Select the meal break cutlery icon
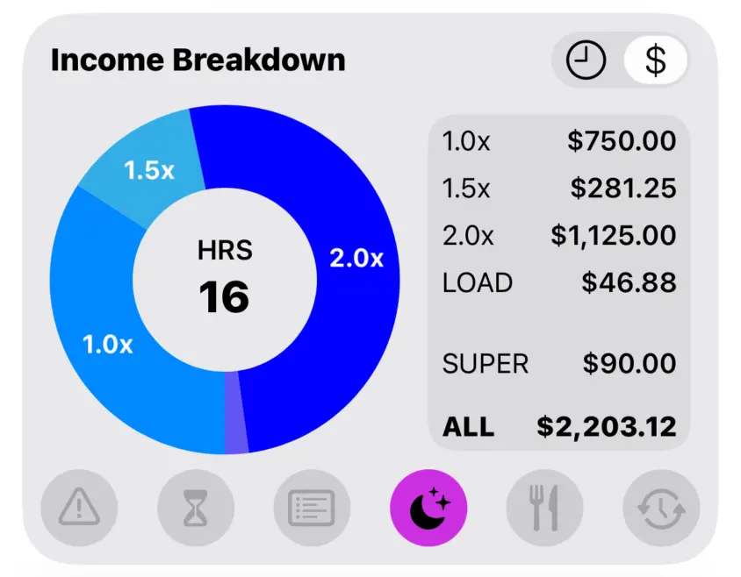The width and height of the screenshot is (741, 577). click(544, 508)
